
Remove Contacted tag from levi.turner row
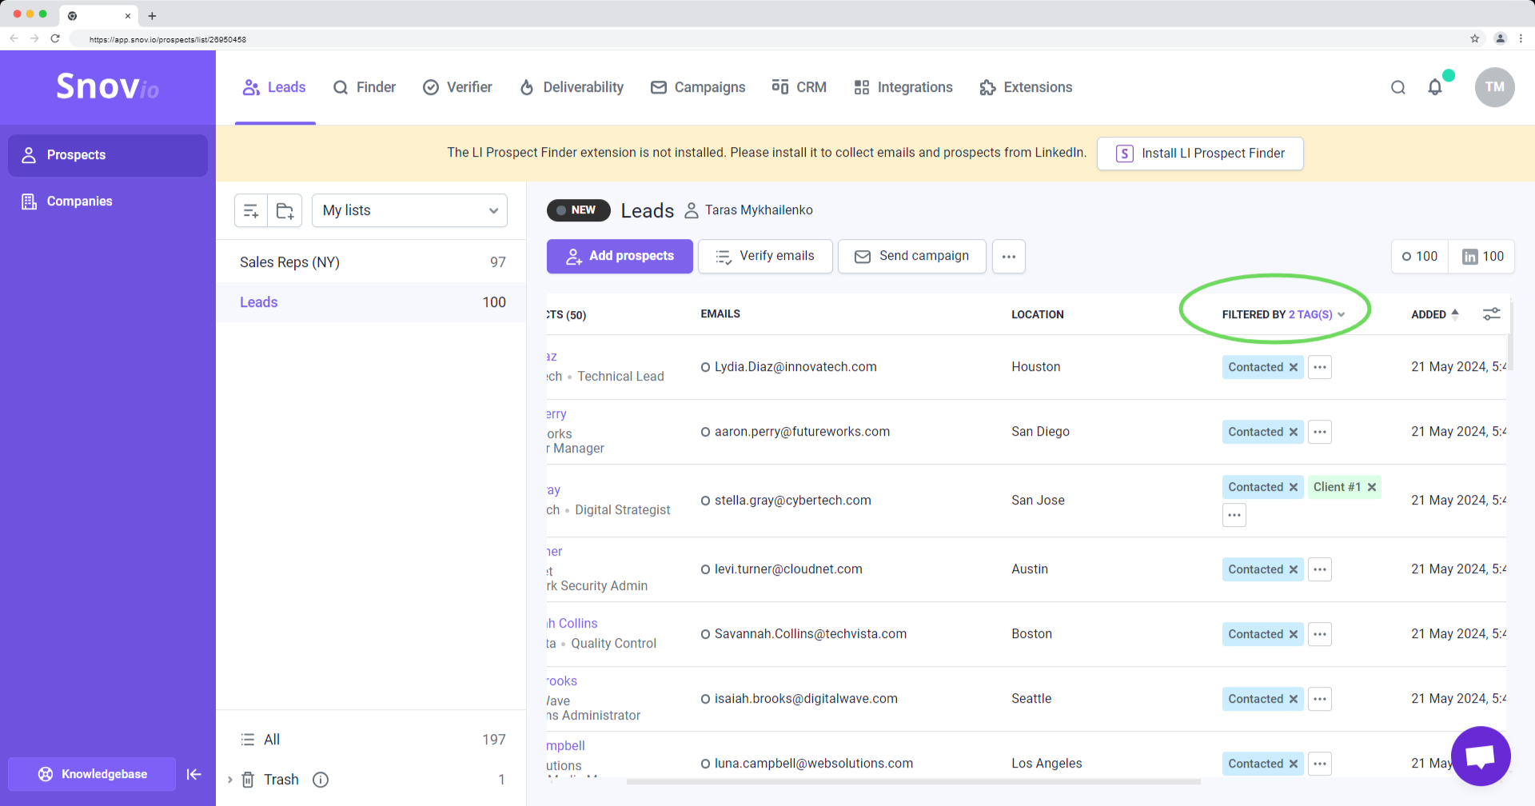coord(1294,569)
